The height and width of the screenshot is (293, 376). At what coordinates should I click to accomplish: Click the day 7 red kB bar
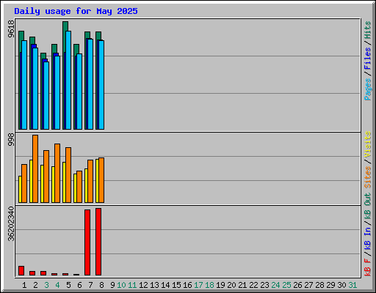(87, 242)
